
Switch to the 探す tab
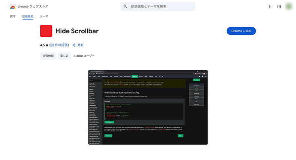coord(13,16)
